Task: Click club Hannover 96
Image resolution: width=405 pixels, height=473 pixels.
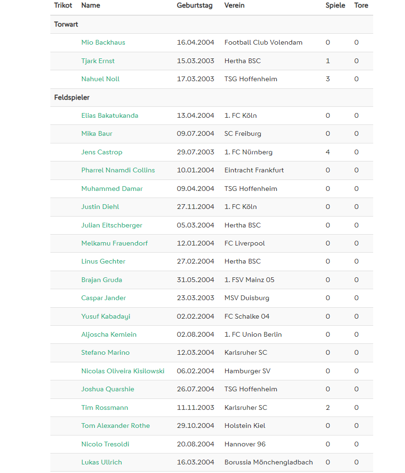Action: 245,444
